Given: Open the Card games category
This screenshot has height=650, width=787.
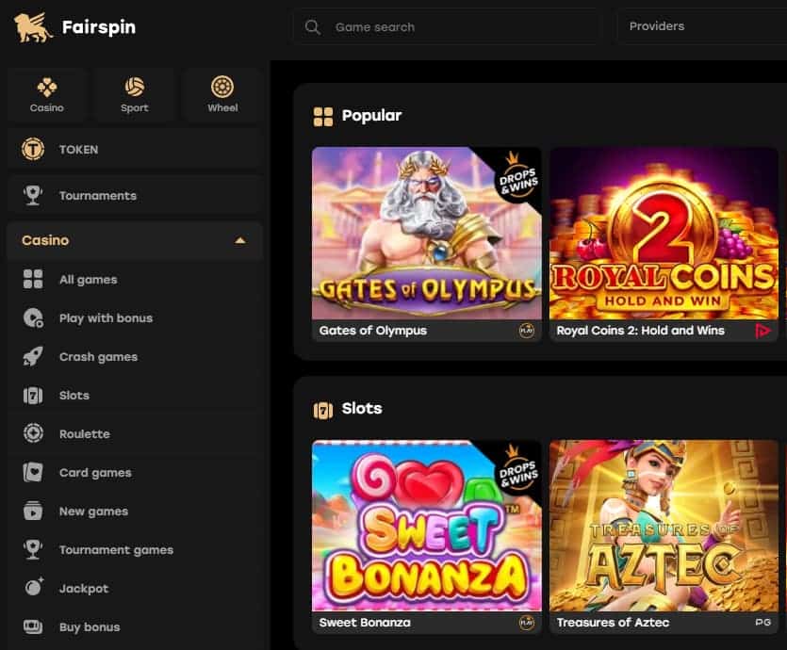Looking at the screenshot, I should coord(95,473).
